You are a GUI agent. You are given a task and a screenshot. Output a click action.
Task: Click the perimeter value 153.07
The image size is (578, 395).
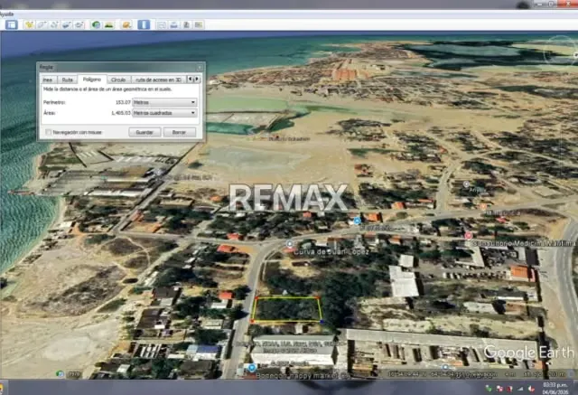[123, 102]
